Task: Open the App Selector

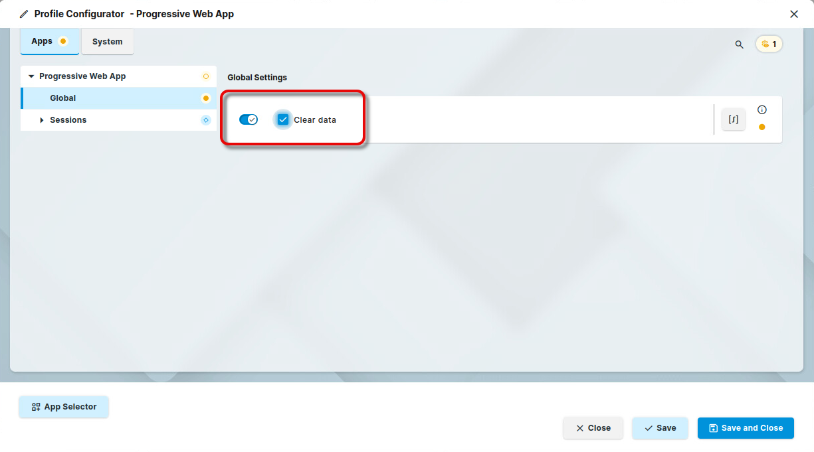Action: tap(64, 407)
